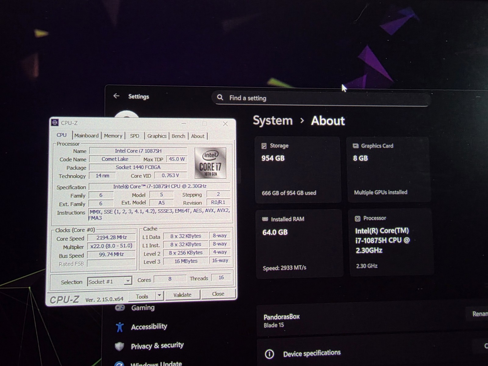Viewport: 488px width, 366px height.
Task: Click the Validate button
Action: (182, 295)
